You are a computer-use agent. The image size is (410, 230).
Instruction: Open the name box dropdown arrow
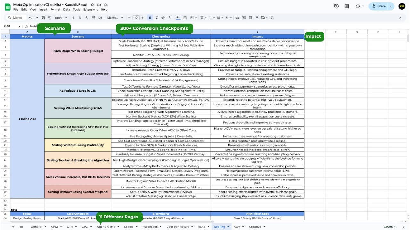point(19,27)
